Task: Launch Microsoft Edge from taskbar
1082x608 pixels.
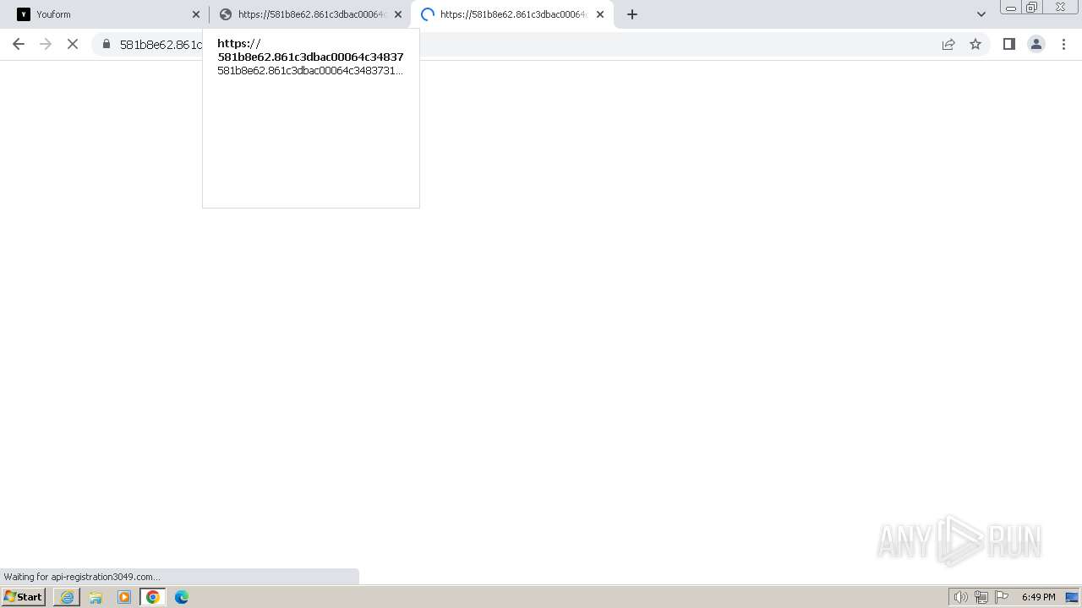Action: 182,597
